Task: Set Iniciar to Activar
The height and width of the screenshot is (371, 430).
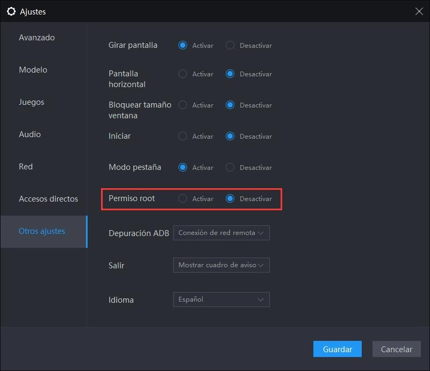Action: tap(183, 136)
